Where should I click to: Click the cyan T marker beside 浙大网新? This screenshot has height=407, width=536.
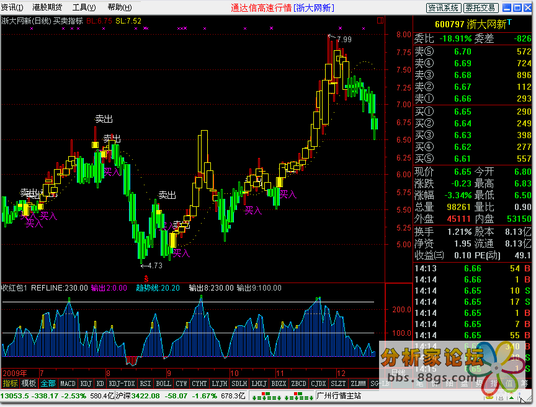coord(509,22)
